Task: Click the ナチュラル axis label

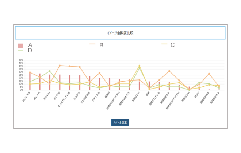Action: pyautogui.click(x=96, y=96)
